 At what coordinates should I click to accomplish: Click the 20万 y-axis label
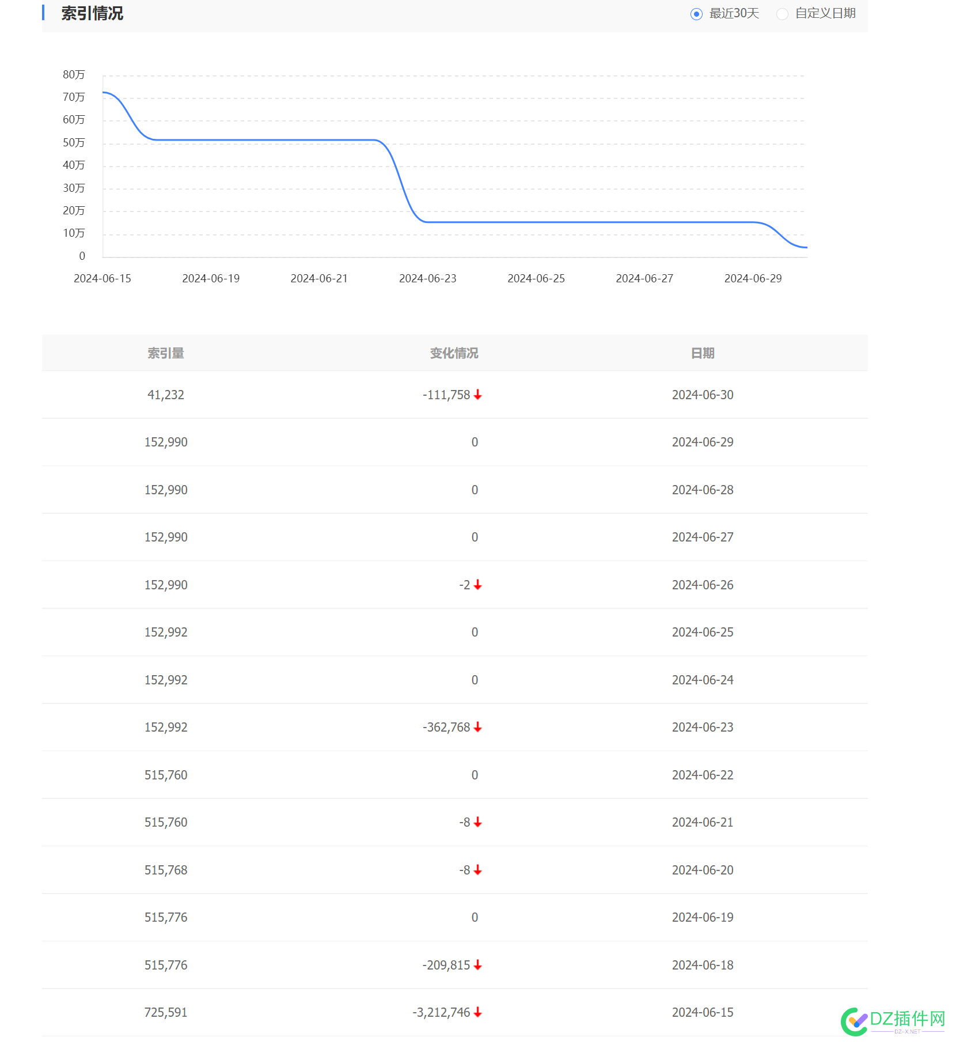point(74,210)
